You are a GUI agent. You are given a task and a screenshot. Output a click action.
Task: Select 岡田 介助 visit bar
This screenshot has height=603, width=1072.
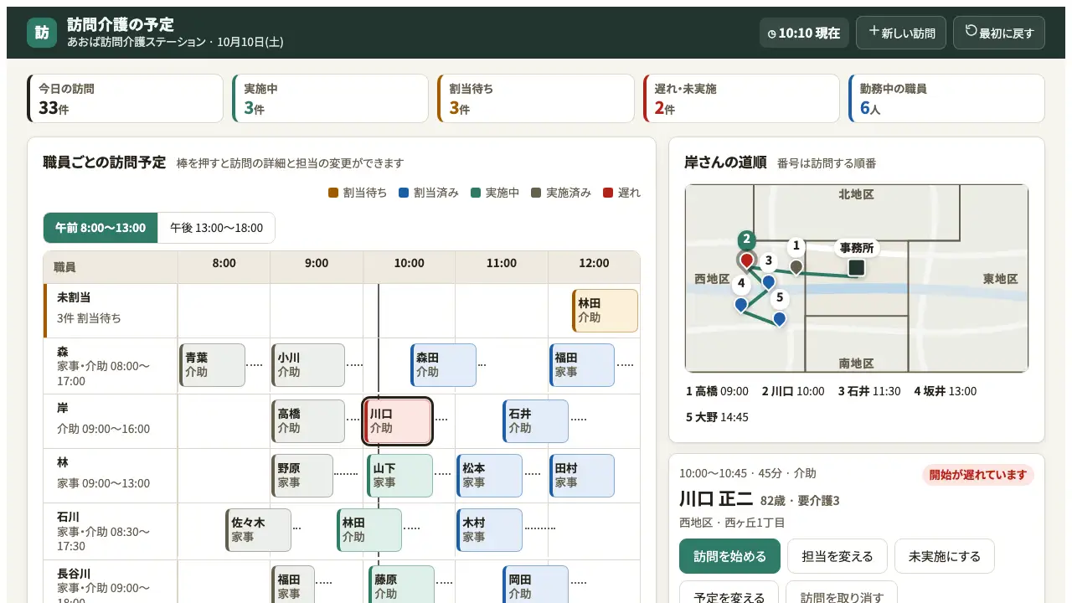(536, 585)
